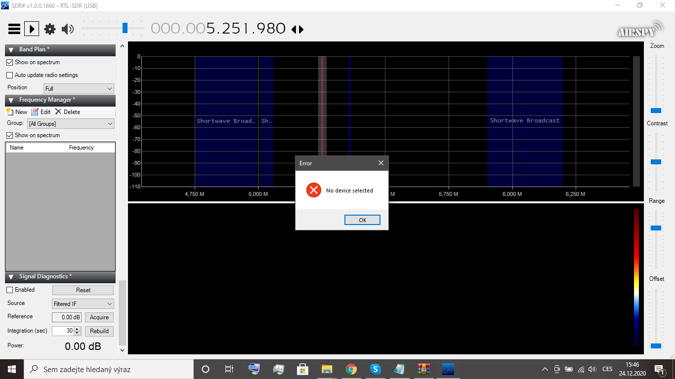Click Delete in Frequency Manager
Image resolution: width=675 pixels, height=379 pixels.
click(x=68, y=112)
